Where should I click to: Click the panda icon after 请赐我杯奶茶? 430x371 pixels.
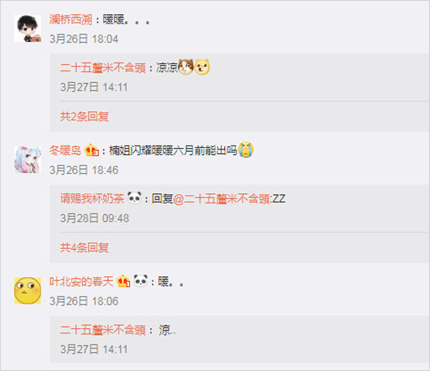pyautogui.click(x=134, y=198)
